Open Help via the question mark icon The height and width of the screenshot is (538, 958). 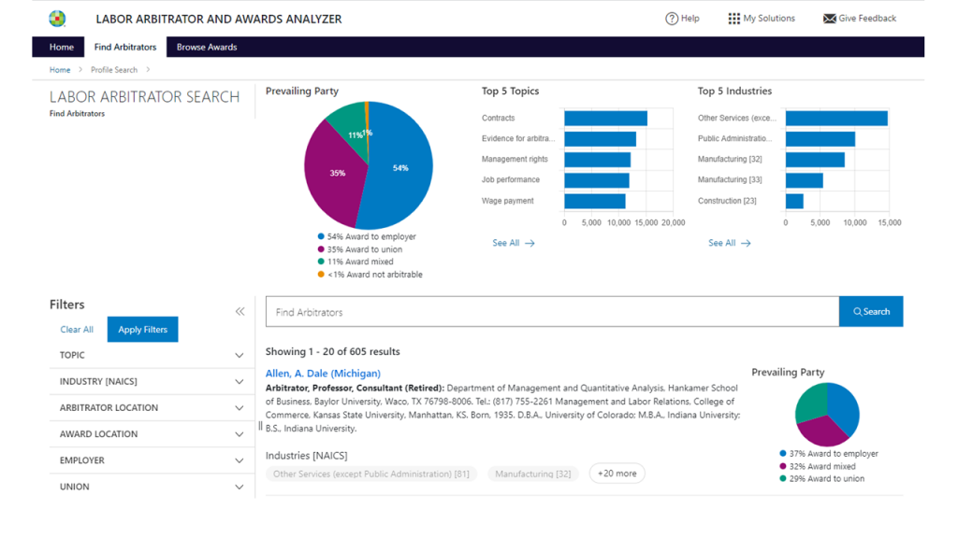672,19
